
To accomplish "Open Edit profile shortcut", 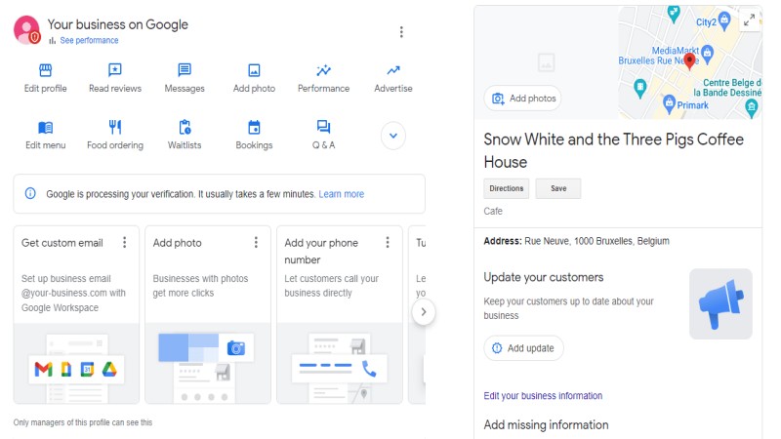I will [x=45, y=78].
